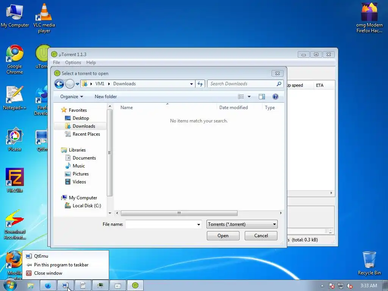
Task: Click the Open button
Action: tap(223, 236)
